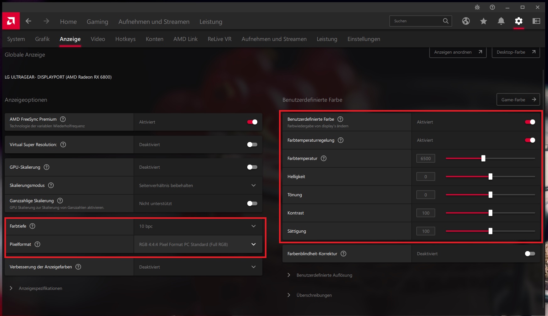
Task: Switch to the AMD Link tab
Action: 185,39
